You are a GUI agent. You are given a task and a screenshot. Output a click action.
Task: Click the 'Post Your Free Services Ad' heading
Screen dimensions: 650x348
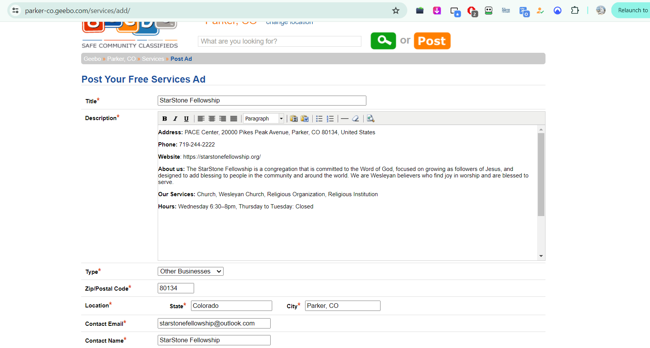tap(144, 79)
